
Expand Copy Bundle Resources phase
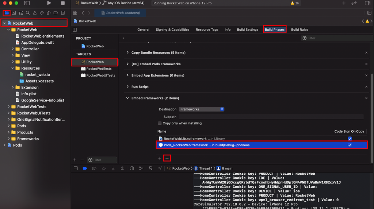127,53
